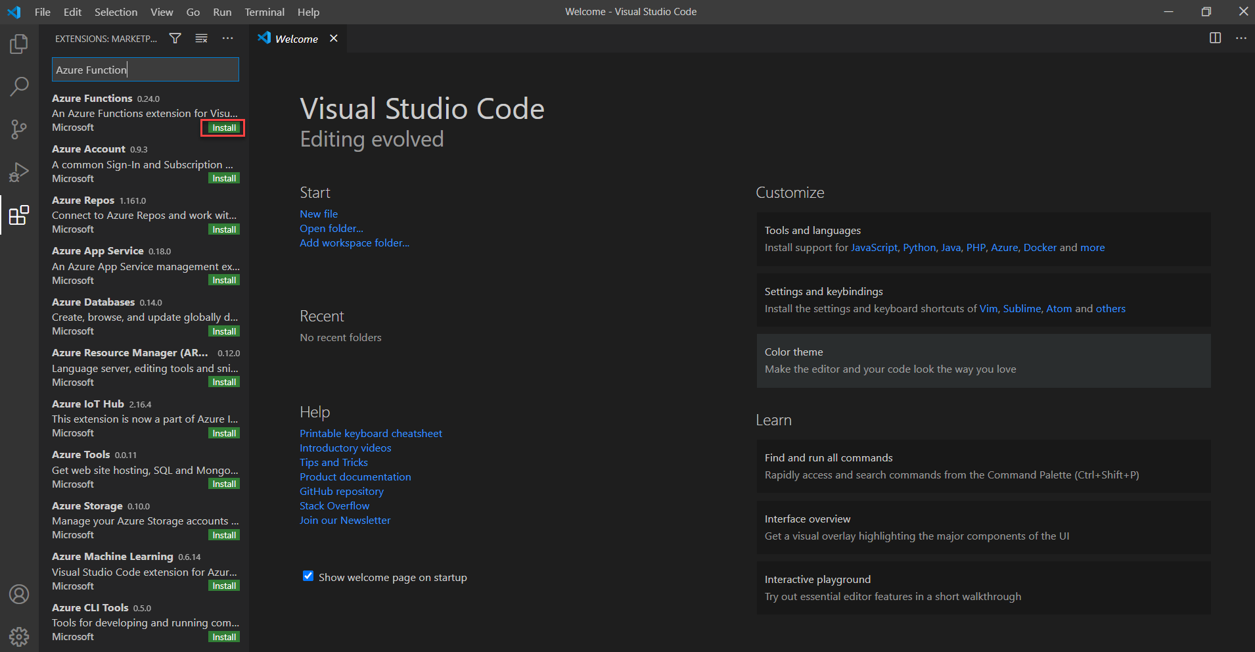This screenshot has height=652, width=1255.
Task: Open the Search view icon
Action: pyautogui.click(x=19, y=86)
